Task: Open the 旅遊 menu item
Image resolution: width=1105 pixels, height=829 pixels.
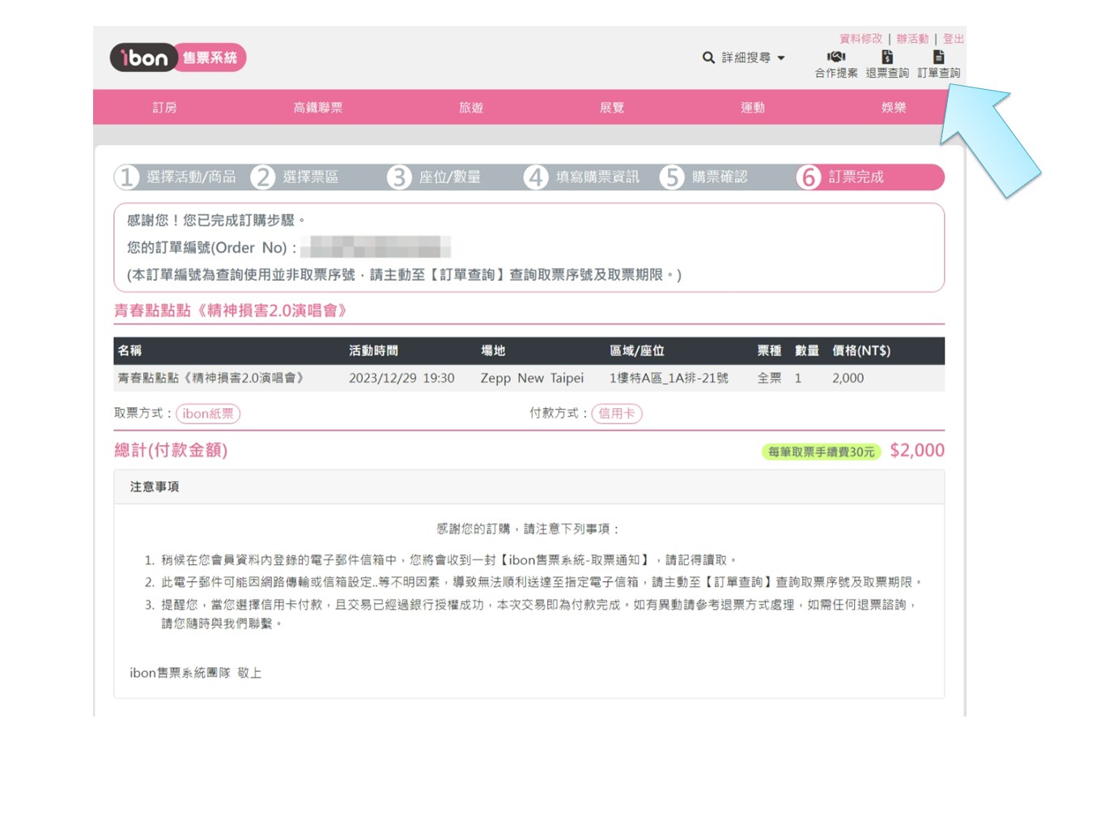Action: [471, 107]
